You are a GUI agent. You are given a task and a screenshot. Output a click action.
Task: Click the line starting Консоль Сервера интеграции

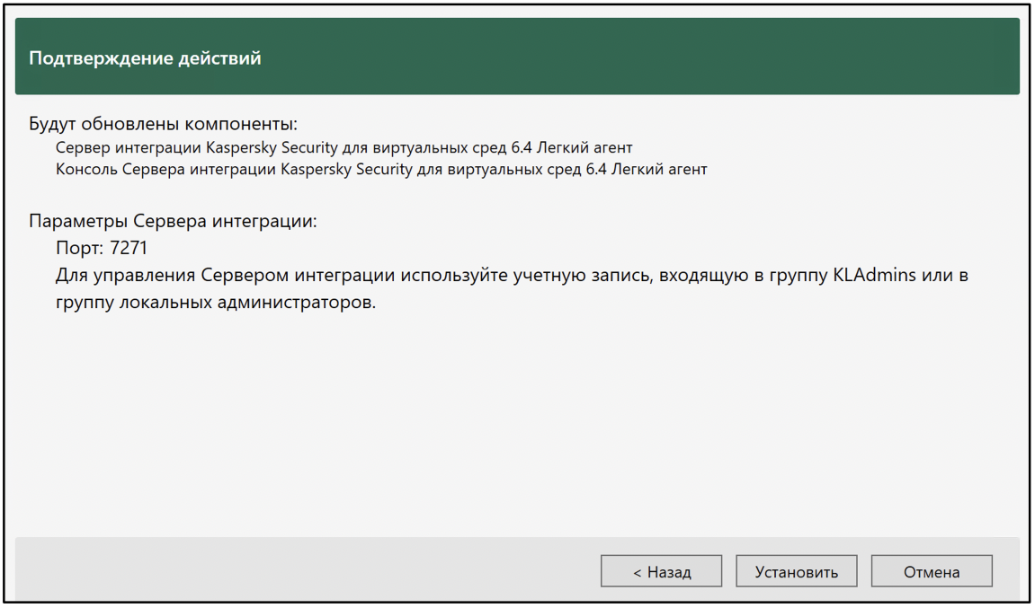point(381,170)
